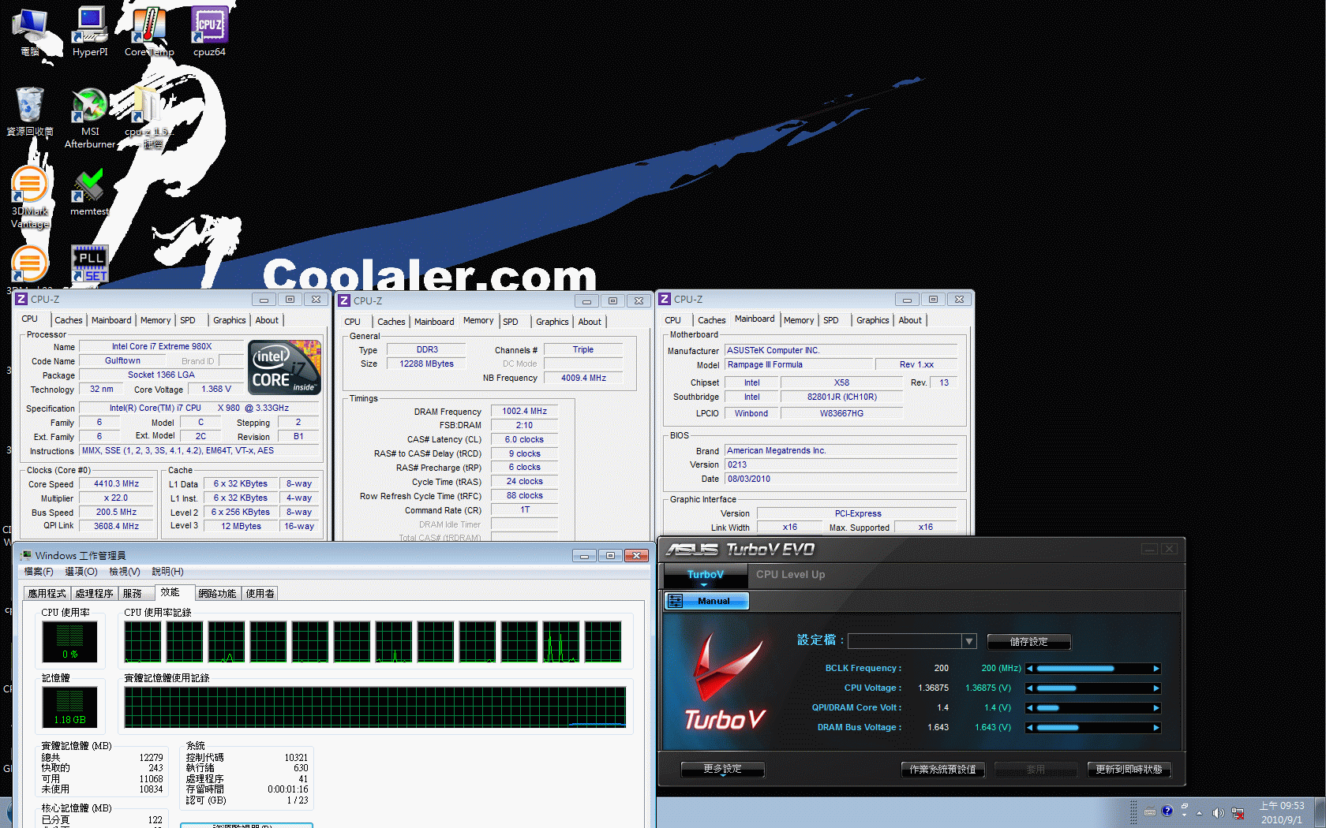This screenshot has height=828, width=1326.
Task: Click the taskbar clock showing 09:53
Action: [x=1282, y=813]
